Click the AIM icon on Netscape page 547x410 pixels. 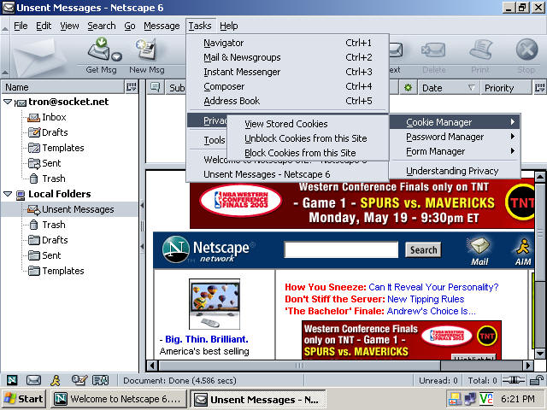pyautogui.click(x=523, y=251)
